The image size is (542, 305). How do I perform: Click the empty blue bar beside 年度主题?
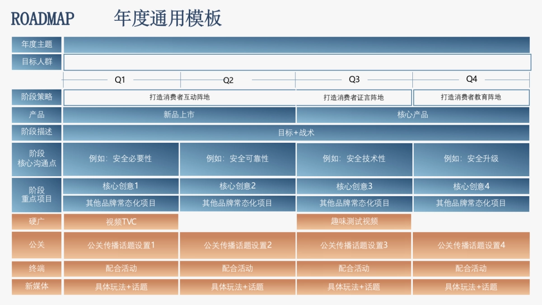coord(297,45)
